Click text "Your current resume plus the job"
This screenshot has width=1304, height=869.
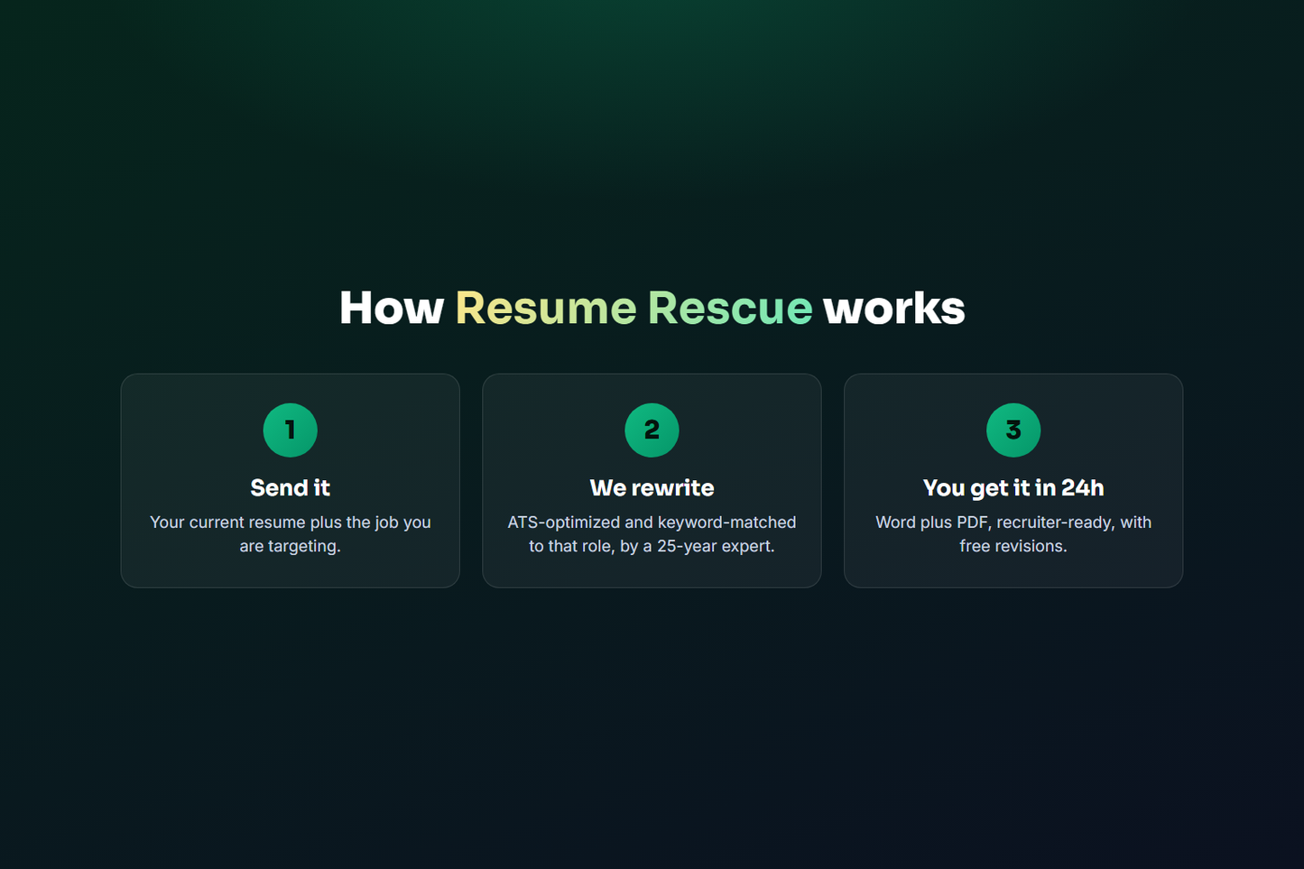272,522
